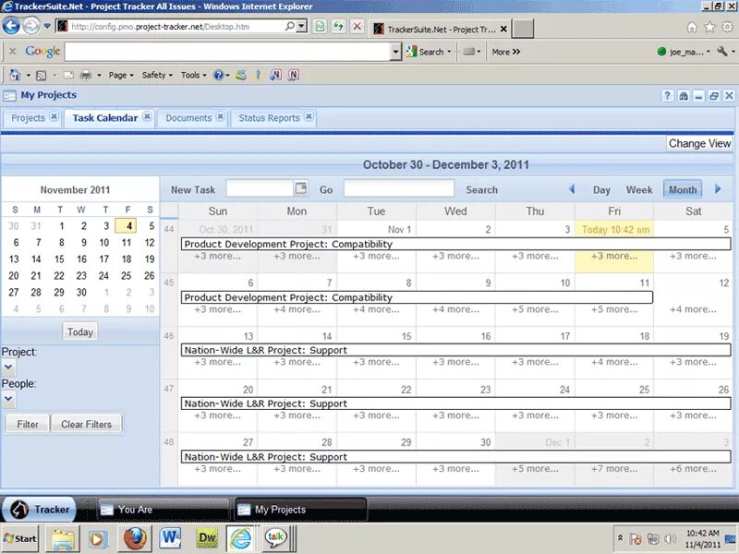Open the address bar history dropdown

pyautogui.click(x=302, y=27)
